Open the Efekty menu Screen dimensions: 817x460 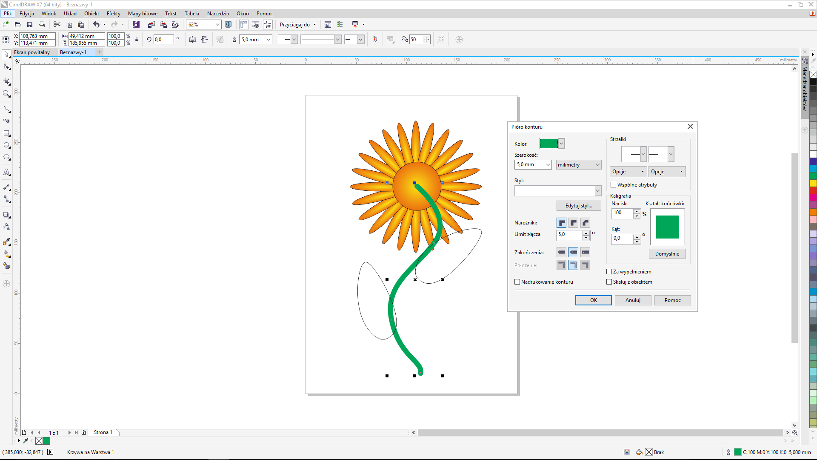click(113, 14)
